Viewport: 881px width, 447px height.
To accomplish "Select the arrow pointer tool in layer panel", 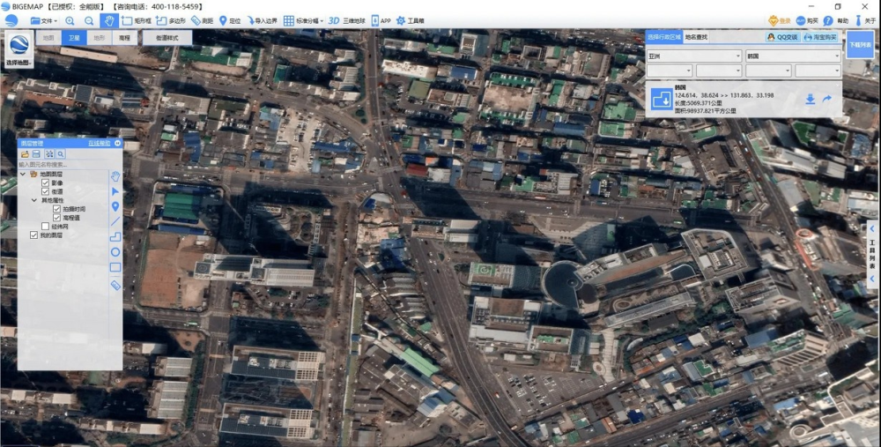I will 115,191.
